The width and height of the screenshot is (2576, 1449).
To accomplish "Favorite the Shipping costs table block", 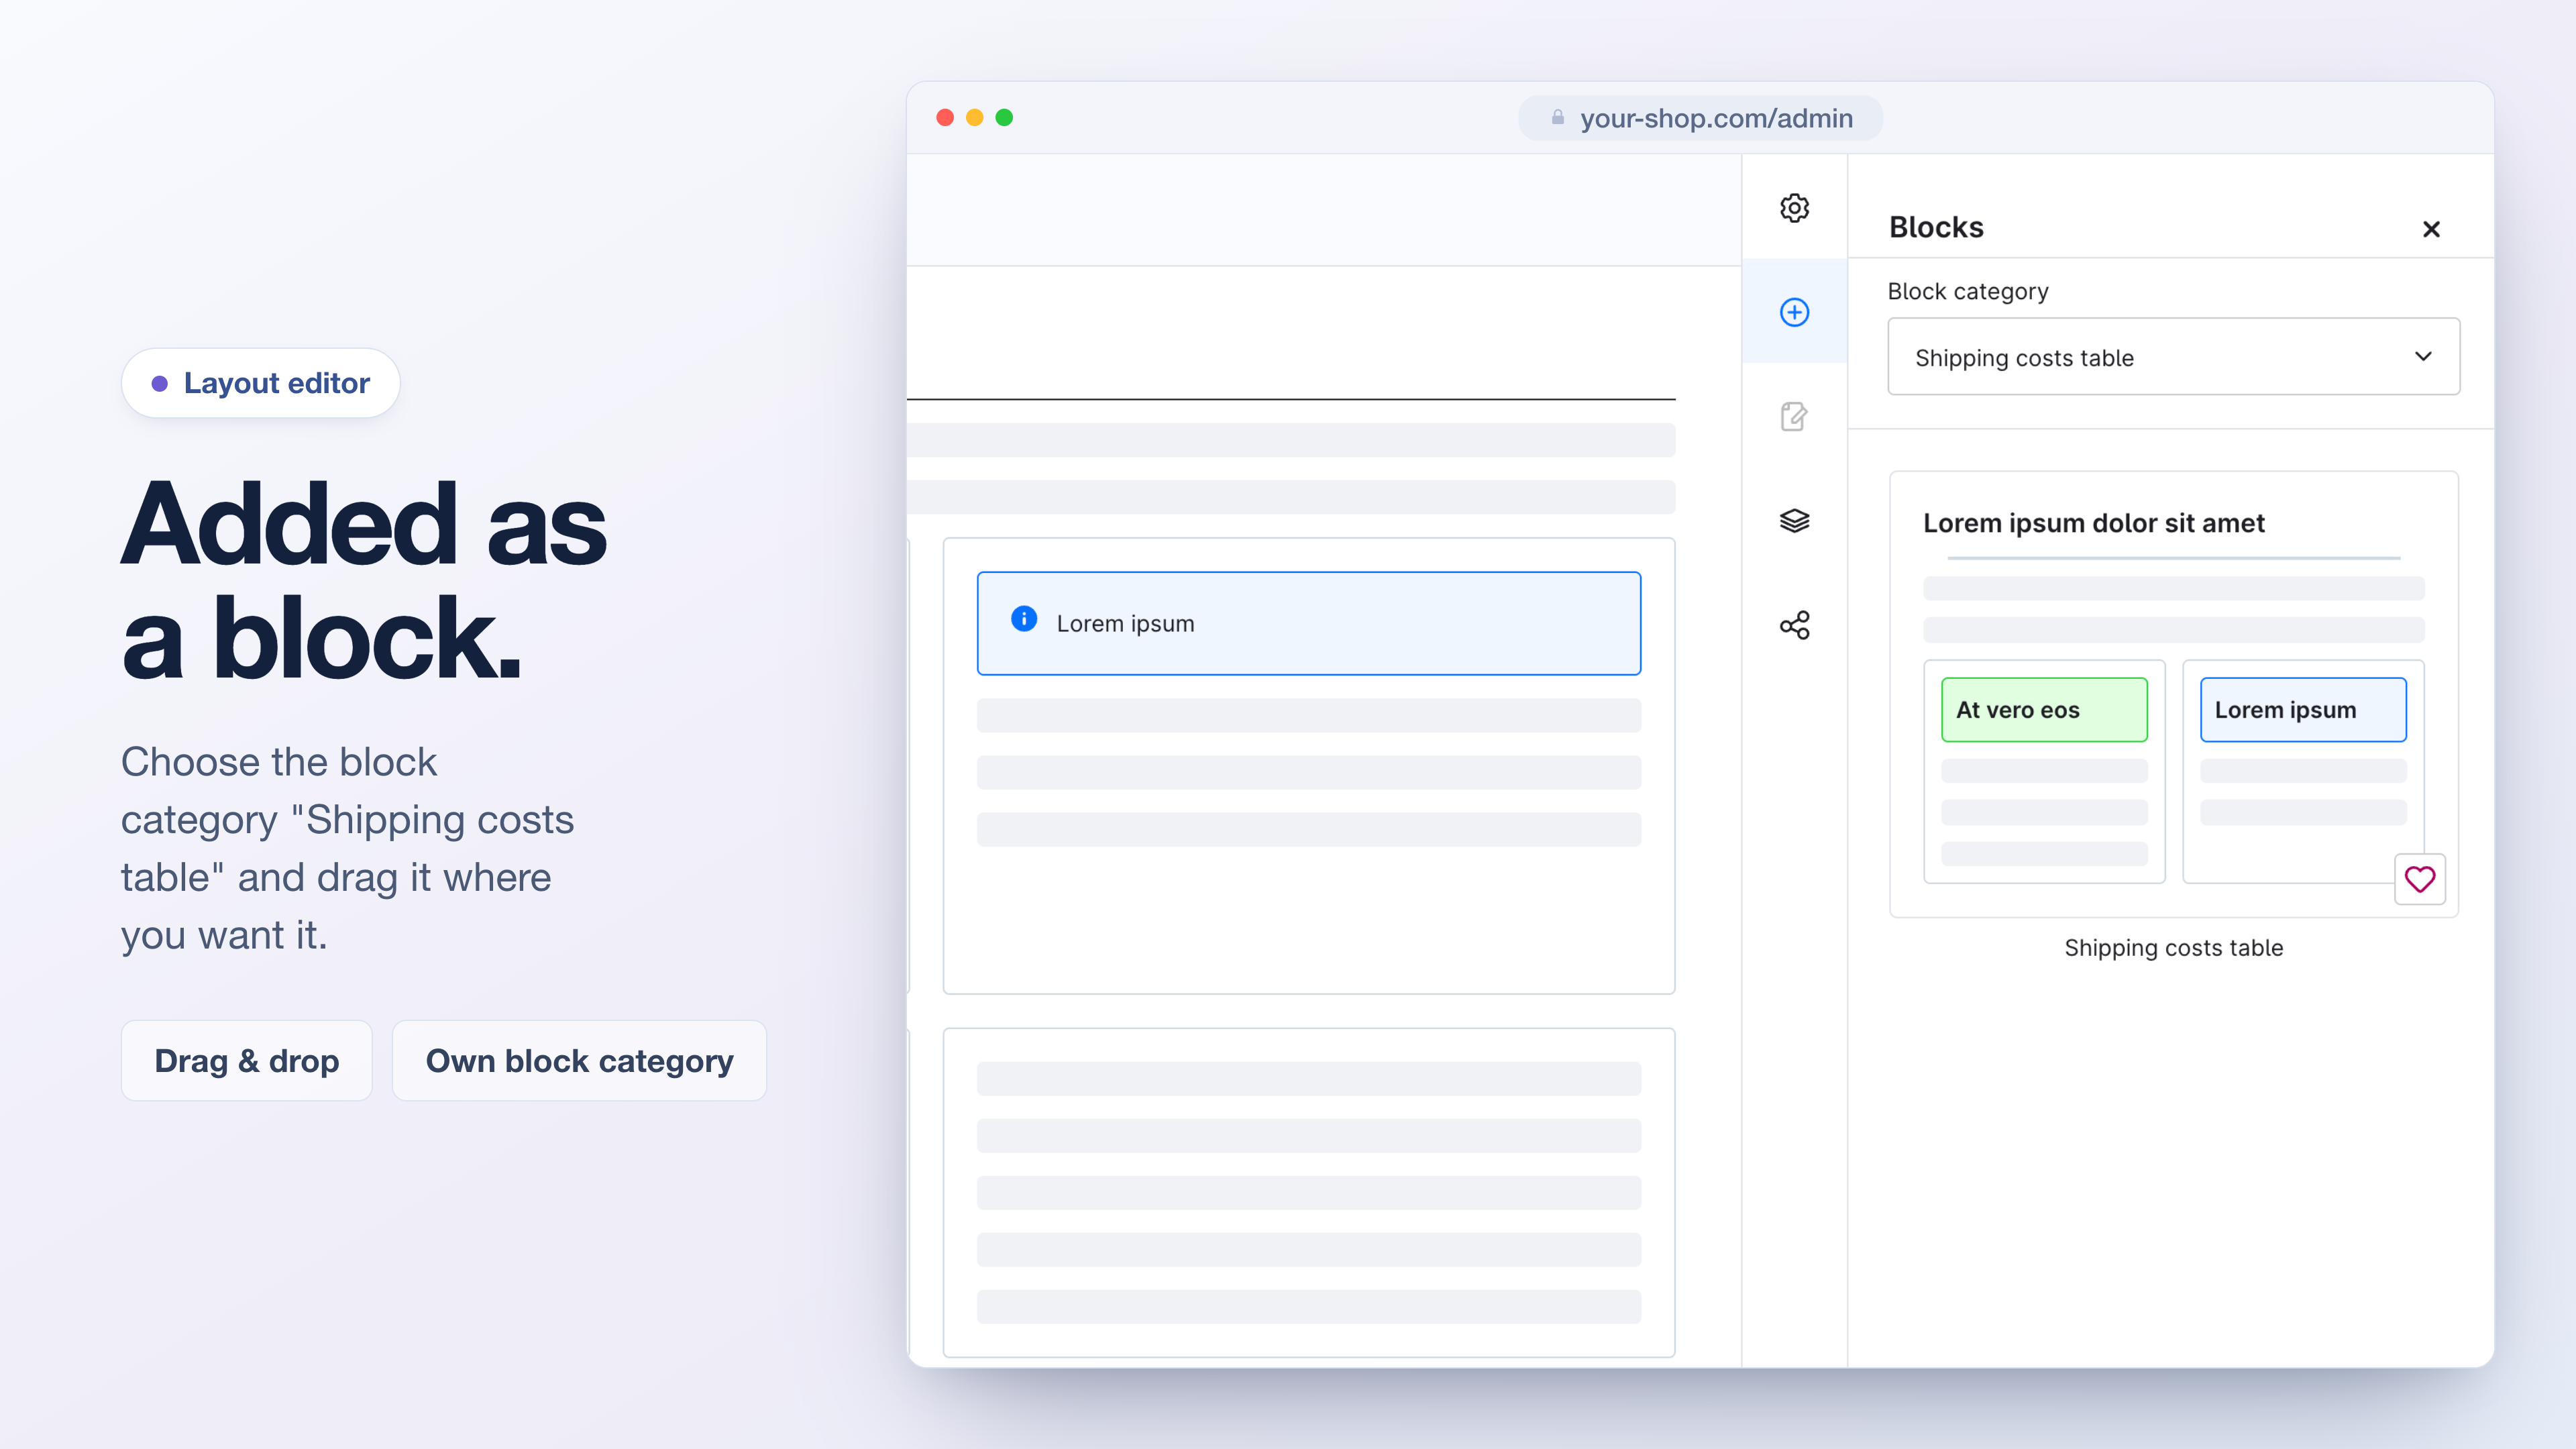I will pos(2419,879).
